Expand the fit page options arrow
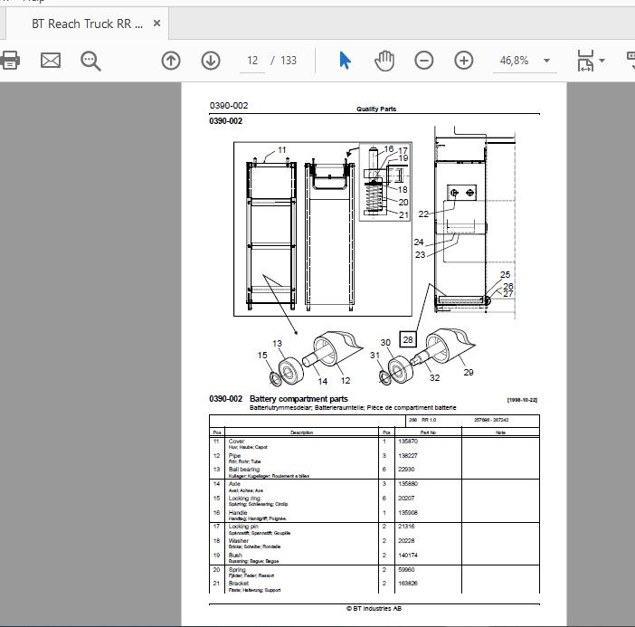Screen dimensions: 635x627 pyautogui.click(x=602, y=61)
